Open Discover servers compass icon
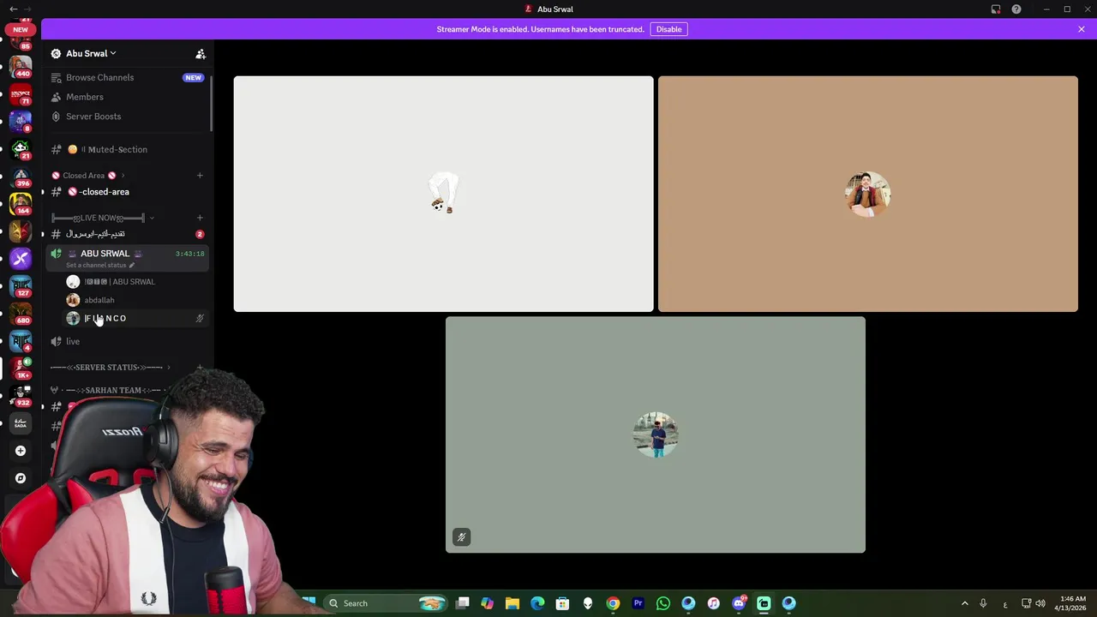Image resolution: width=1097 pixels, height=617 pixels. pos(21,478)
